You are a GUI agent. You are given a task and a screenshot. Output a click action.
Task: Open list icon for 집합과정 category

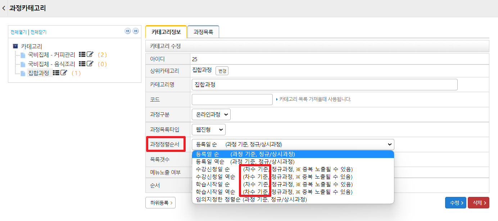click(56, 73)
